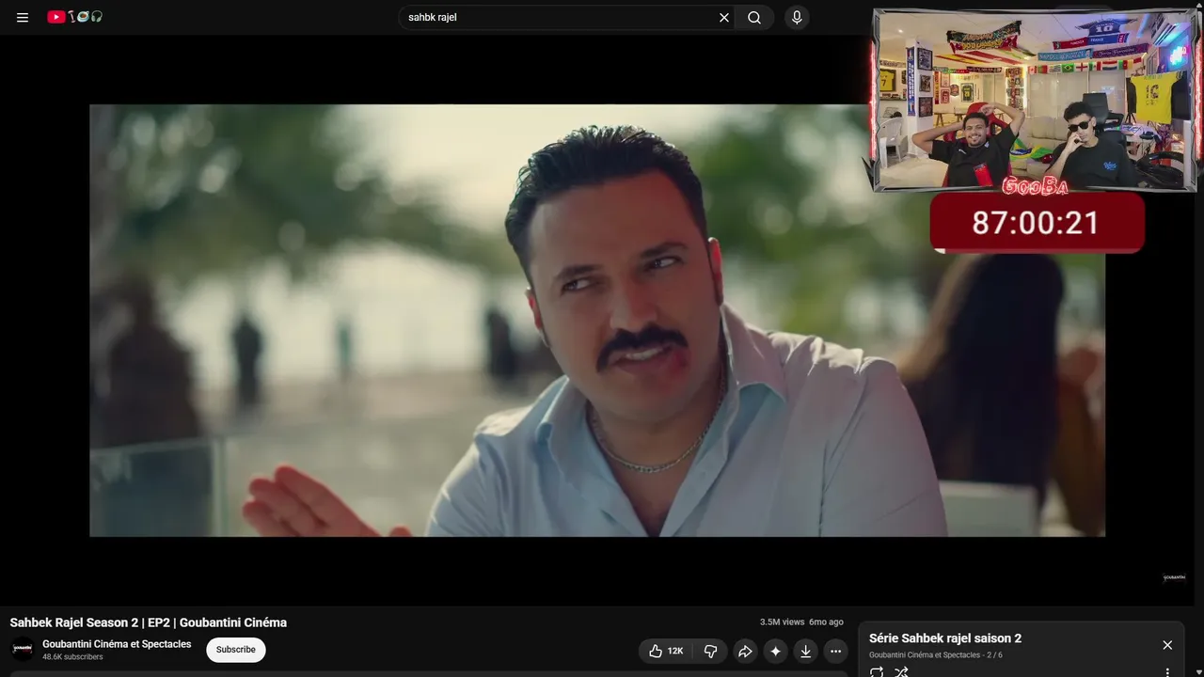Click the 87:00:21 timer overlay
The image size is (1204, 677).
click(x=1036, y=223)
